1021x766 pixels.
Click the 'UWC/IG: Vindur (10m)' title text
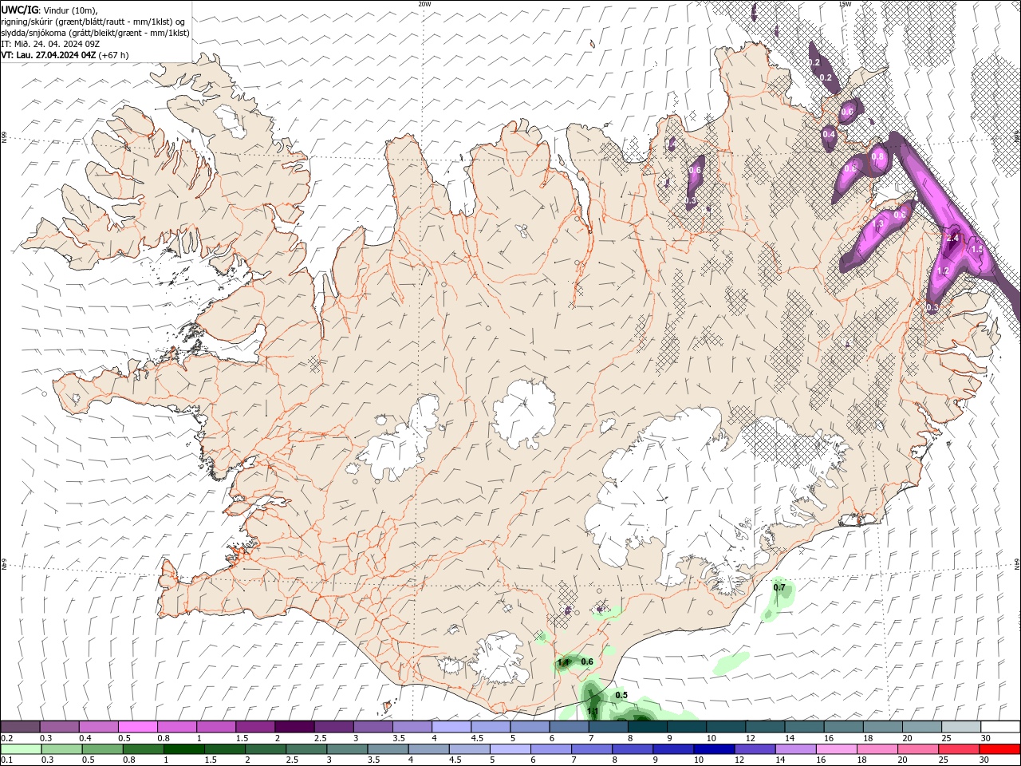click(49, 9)
